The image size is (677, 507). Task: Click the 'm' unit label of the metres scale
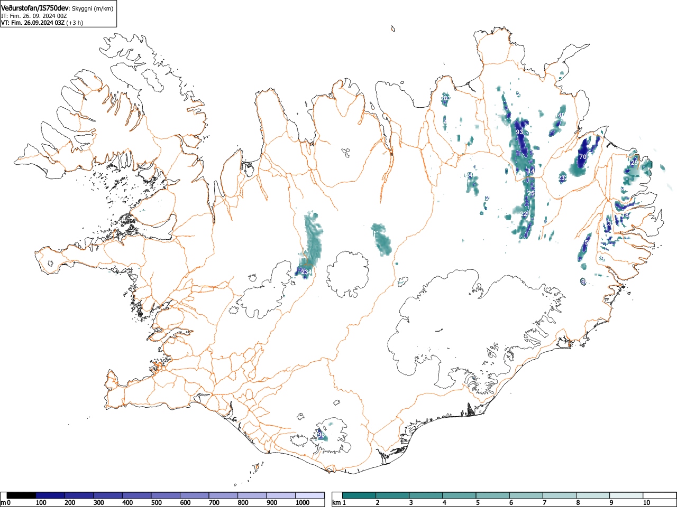pos(4,503)
